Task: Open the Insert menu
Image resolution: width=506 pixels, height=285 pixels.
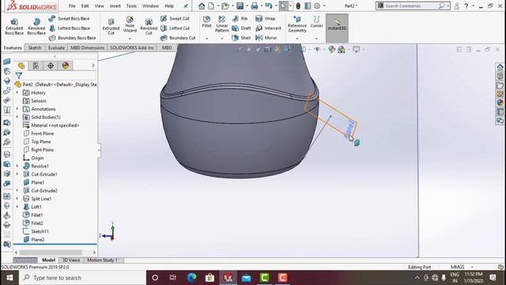Action: (115, 6)
